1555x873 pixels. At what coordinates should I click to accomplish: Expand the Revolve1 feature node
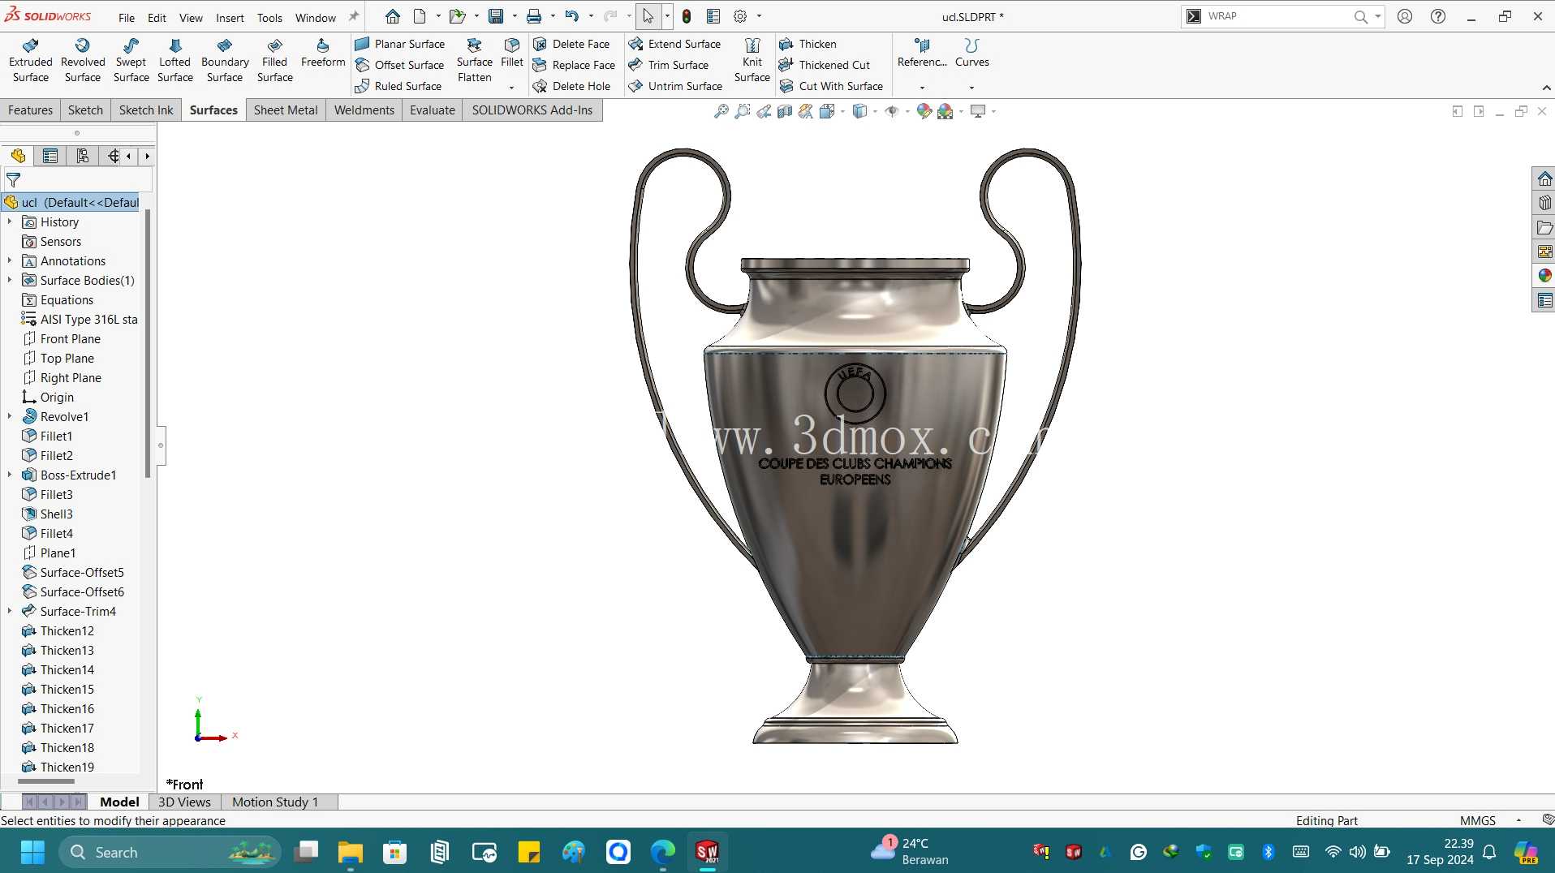pyautogui.click(x=10, y=416)
